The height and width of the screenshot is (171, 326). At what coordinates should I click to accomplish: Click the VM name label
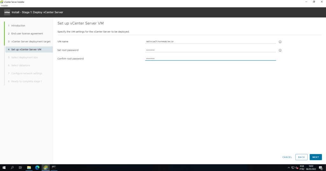(63, 42)
